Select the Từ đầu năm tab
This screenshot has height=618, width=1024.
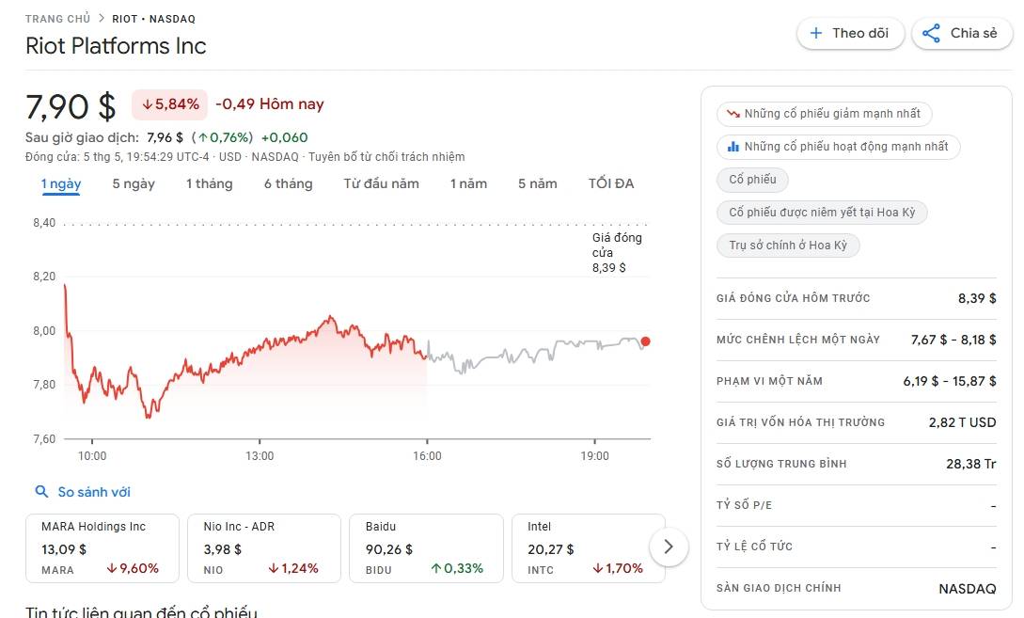(x=382, y=183)
